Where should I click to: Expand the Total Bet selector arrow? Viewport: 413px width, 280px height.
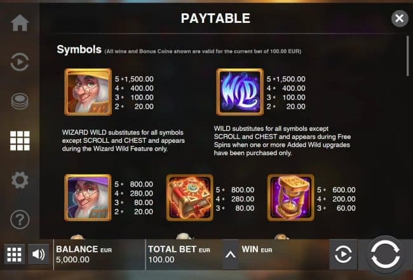[x=231, y=255]
